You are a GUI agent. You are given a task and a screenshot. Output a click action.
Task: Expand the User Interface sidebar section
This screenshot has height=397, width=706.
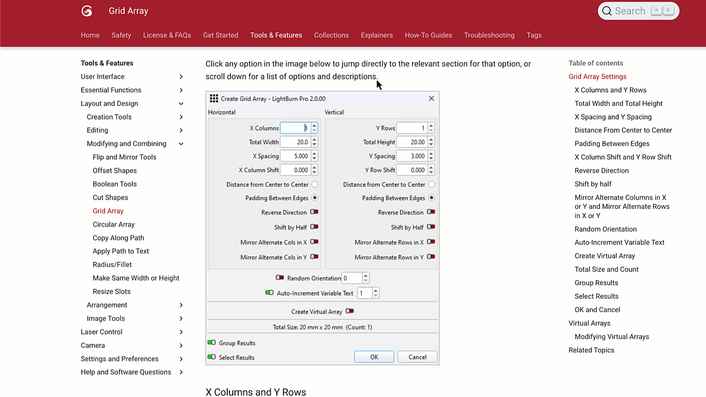tap(181, 77)
